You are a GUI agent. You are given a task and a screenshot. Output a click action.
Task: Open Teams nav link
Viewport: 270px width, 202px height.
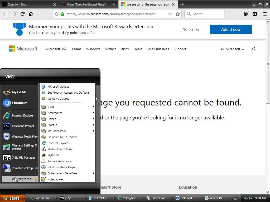coord(76,49)
